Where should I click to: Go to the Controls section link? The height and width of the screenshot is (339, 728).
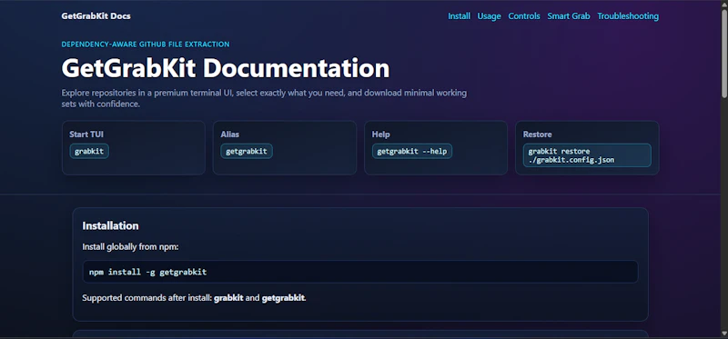[524, 16]
